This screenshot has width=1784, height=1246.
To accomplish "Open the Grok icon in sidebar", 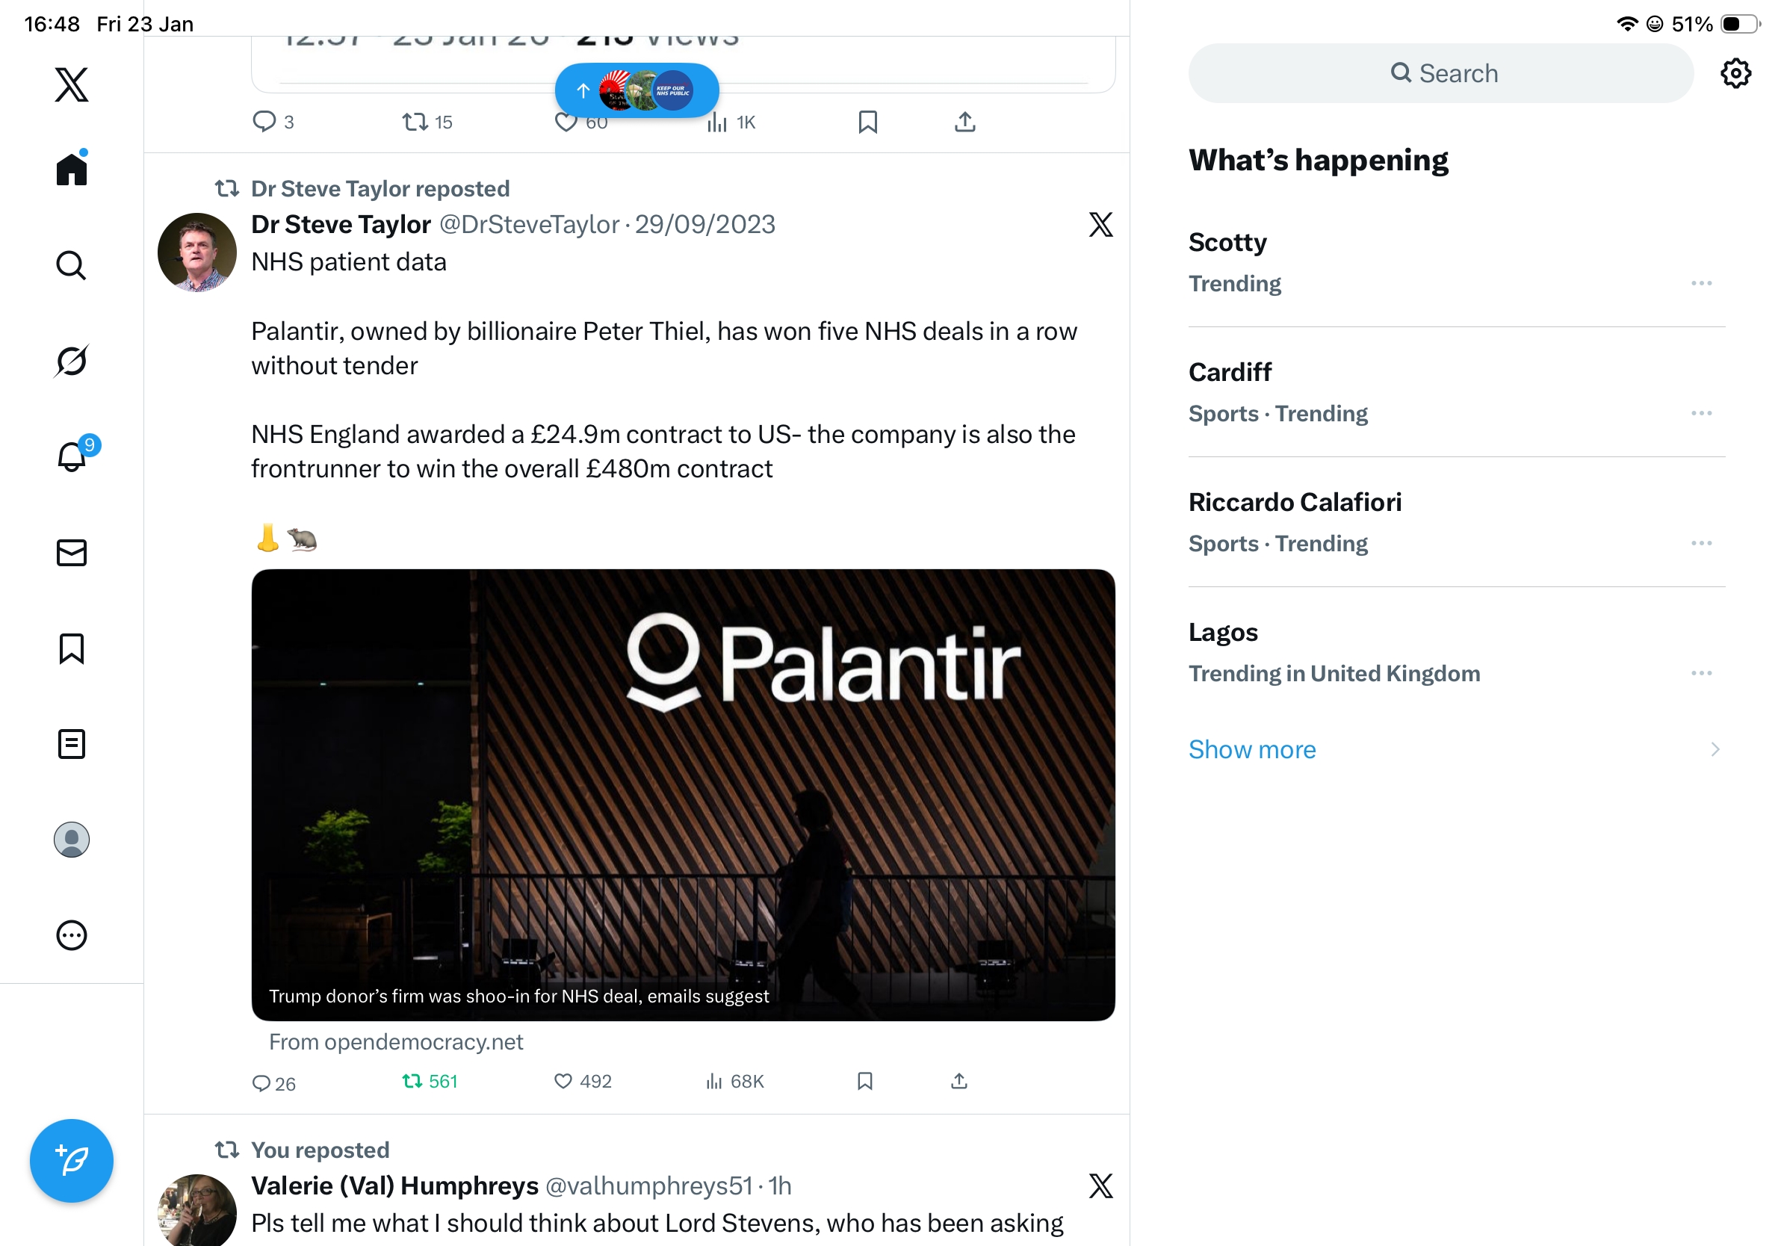I will point(72,362).
